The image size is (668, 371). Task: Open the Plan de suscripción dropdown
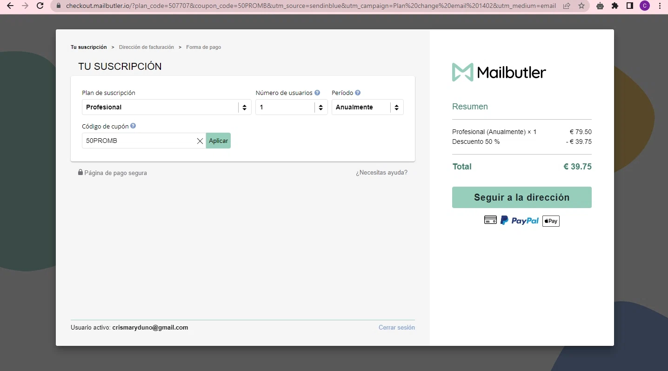click(167, 107)
